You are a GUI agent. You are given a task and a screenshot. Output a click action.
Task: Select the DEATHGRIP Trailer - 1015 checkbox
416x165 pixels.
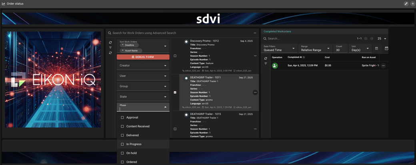175,129
